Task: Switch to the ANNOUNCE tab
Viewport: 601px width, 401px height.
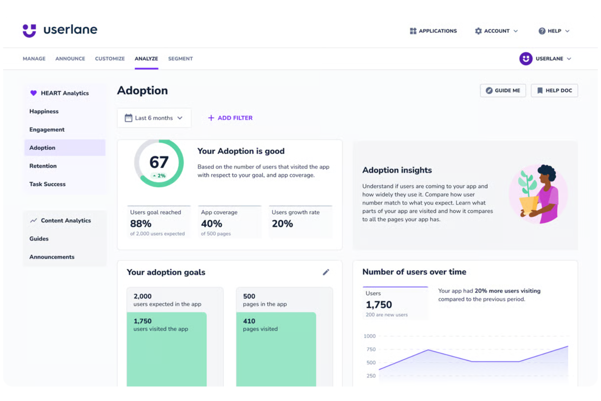Action: pyautogui.click(x=70, y=59)
